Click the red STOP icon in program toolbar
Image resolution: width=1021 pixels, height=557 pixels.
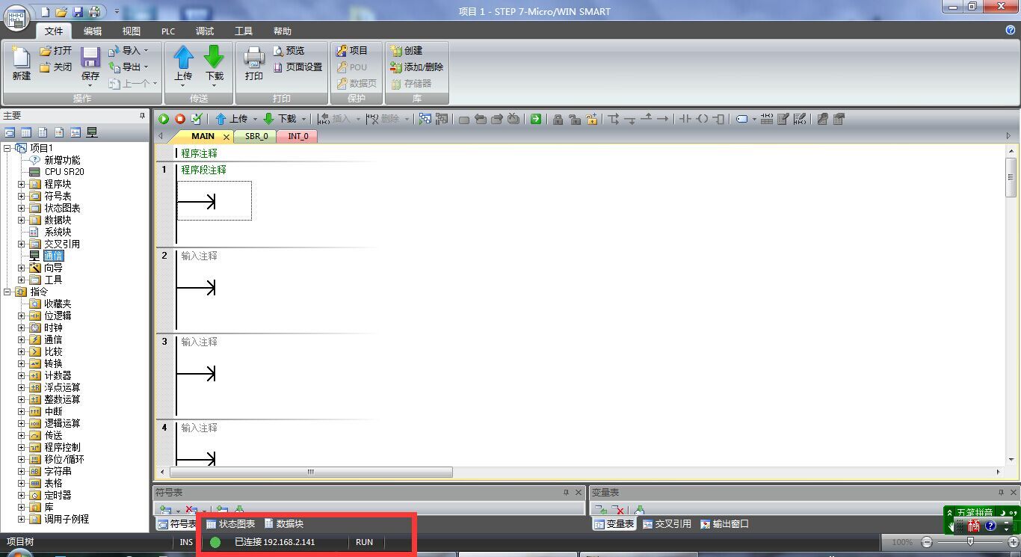coord(180,119)
